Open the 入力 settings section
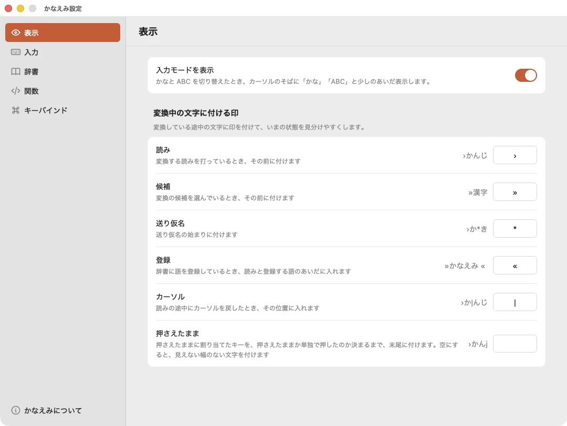This screenshot has width=567, height=426. point(63,52)
